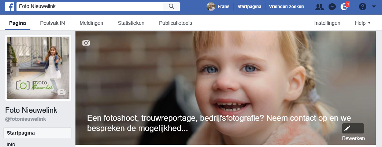Image resolution: width=382 pixels, height=147 pixels.
Task: Open the friend requests icon
Action: pos(319,7)
